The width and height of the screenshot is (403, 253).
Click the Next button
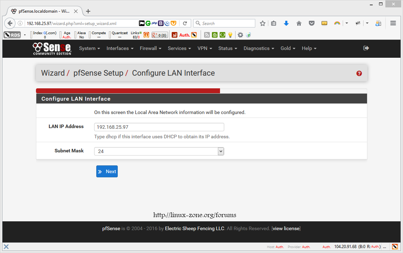click(x=107, y=171)
